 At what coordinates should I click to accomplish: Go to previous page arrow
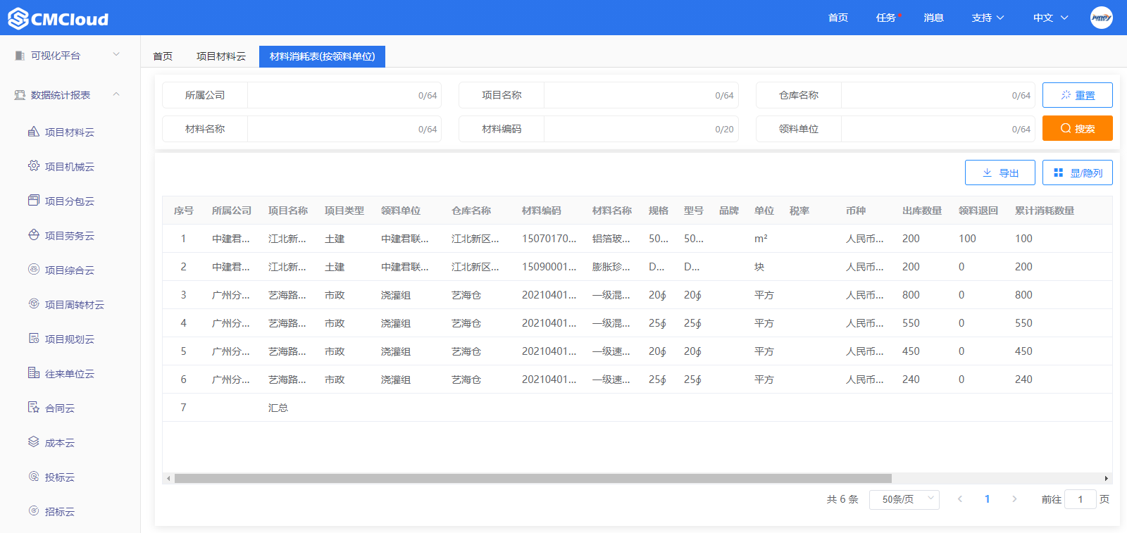point(959,499)
